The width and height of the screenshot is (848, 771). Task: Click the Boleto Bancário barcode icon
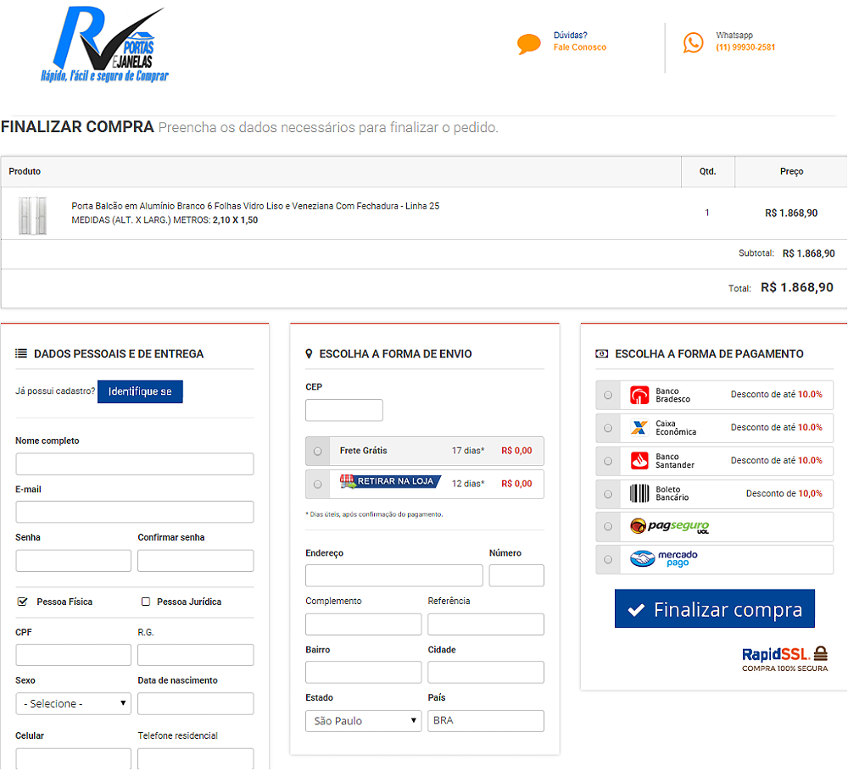click(x=639, y=494)
